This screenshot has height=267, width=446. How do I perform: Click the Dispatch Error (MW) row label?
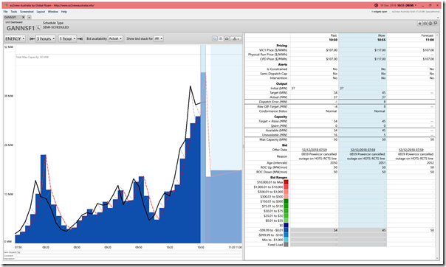point(273,102)
